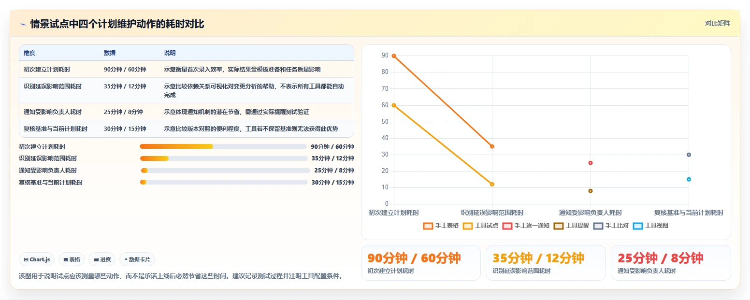Click the 对比矩阵 label in header
The width and height of the screenshot is (750, 300).
(718, 23)
